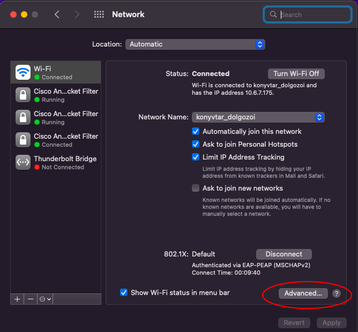Open the service actions gear menu

click(x=45, y=299)
